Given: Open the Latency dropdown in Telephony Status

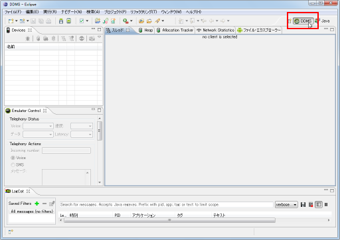Looking at the screenshot, I should 82,134.
